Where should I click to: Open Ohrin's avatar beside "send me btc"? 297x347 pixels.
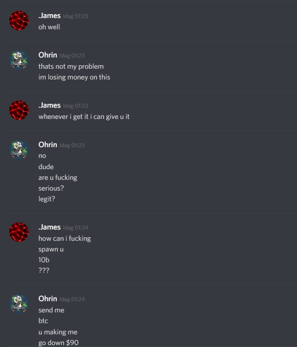point(19,304)
